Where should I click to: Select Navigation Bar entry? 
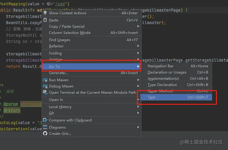coord(160,66)
